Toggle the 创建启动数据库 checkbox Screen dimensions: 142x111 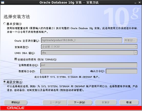[16, 59]
